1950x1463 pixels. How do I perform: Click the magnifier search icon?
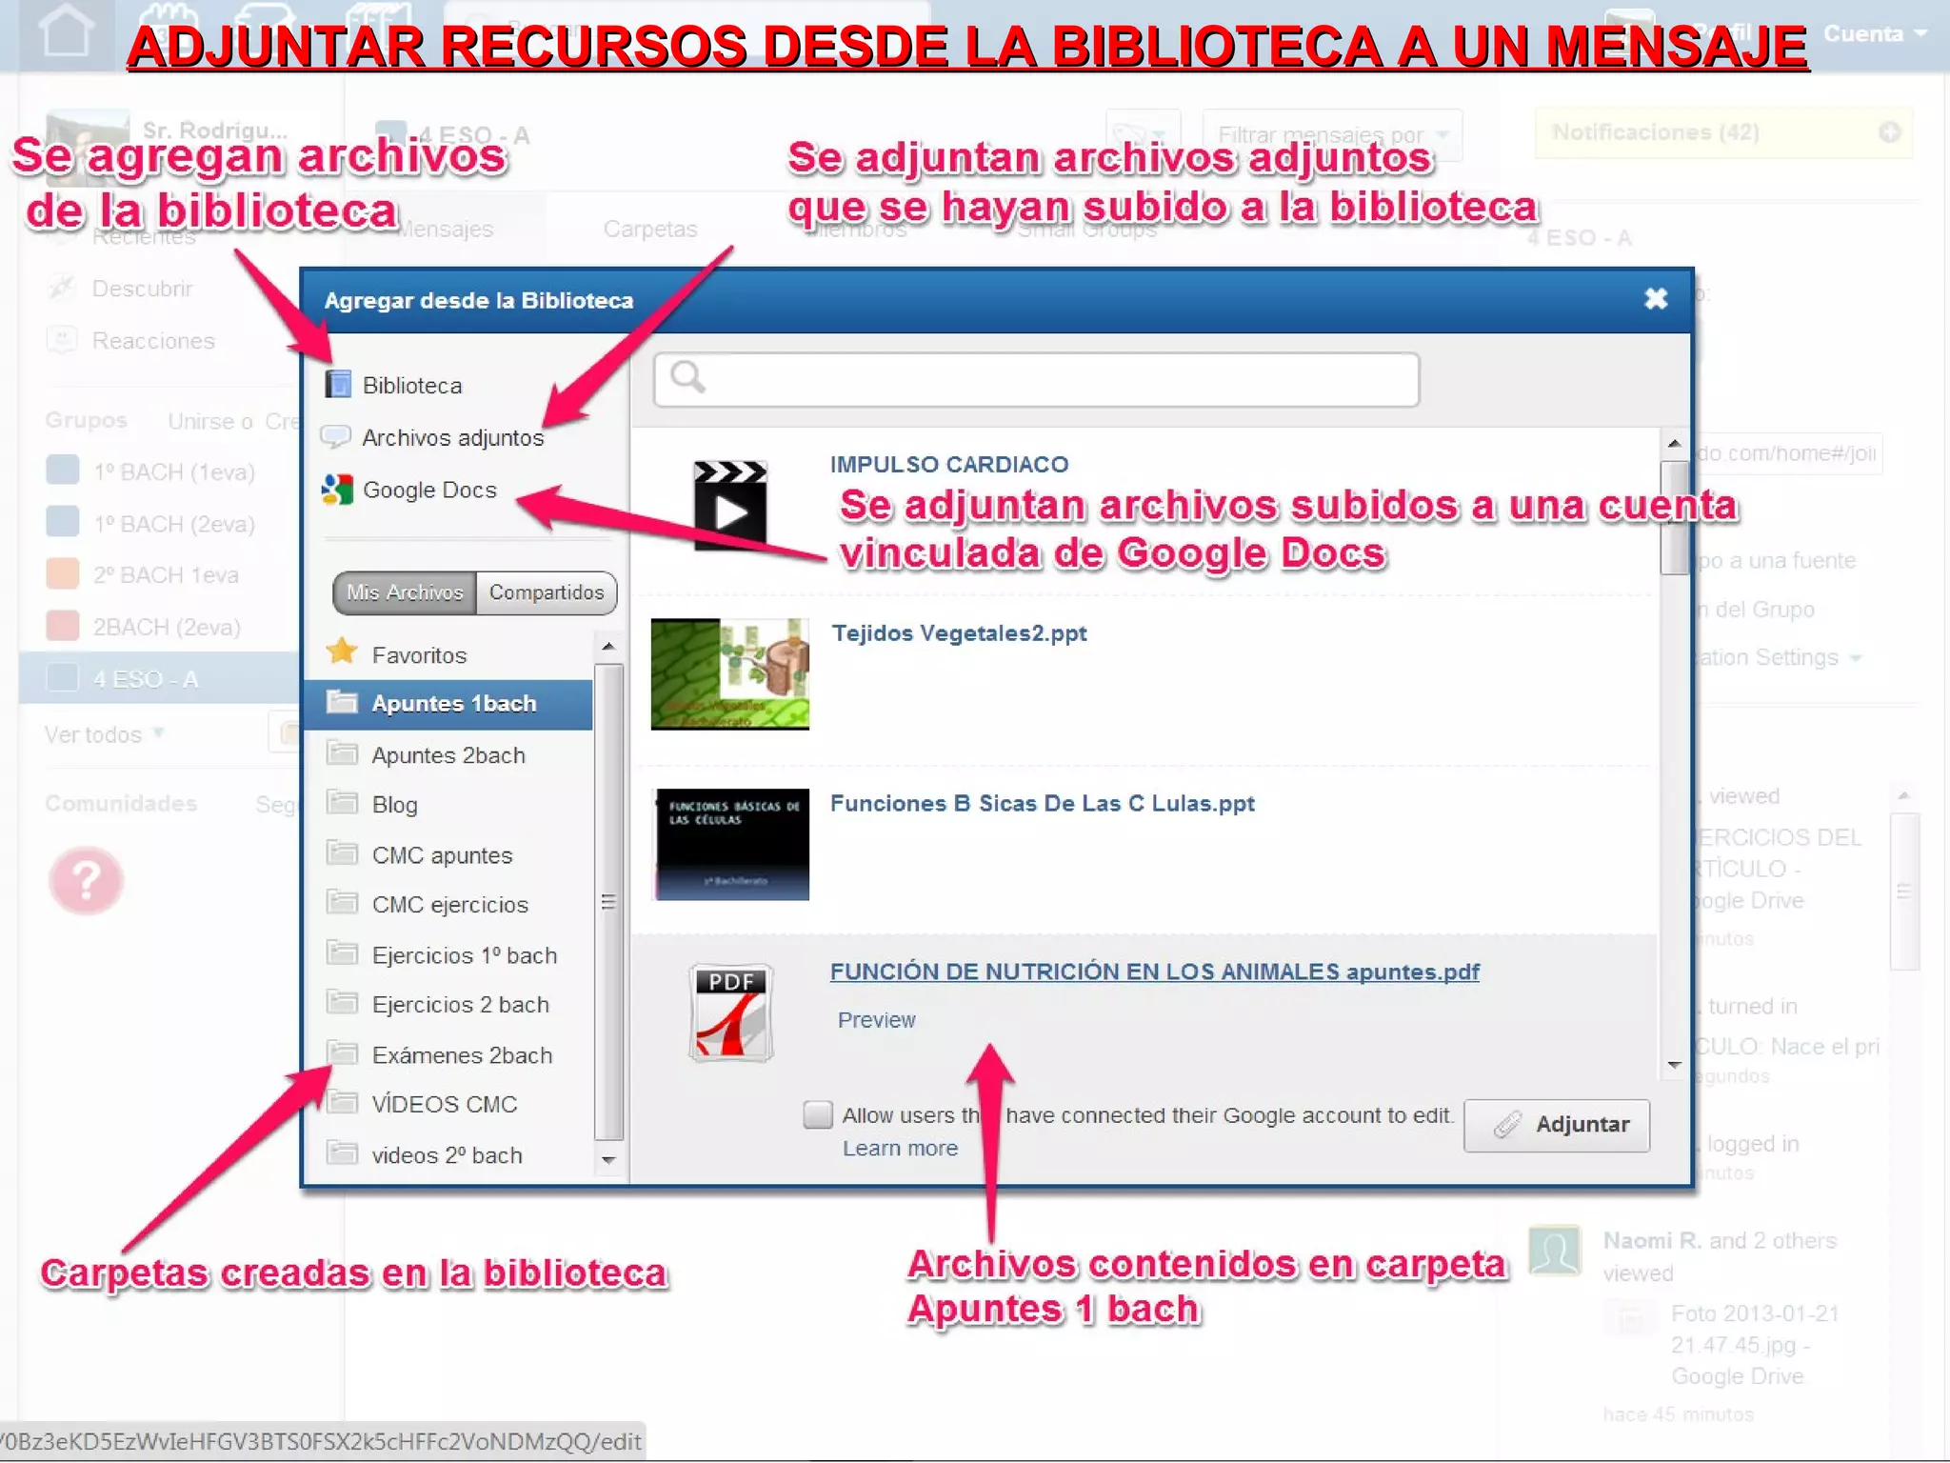click(687, 378)
